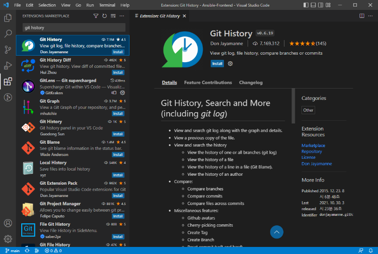
Task: Click the feedback icon in status bar
Action: coord(361,251)
